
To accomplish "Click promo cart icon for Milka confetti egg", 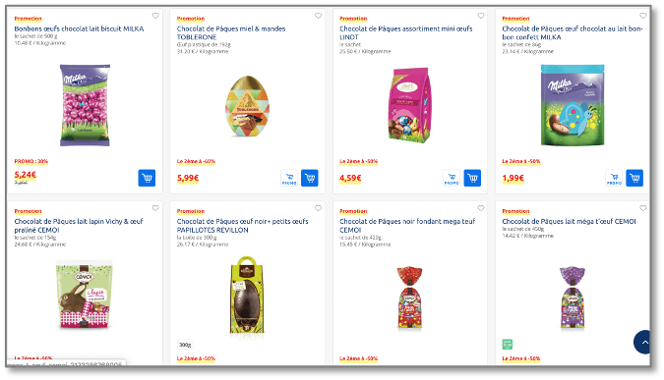I will click(x=614, y=178).
